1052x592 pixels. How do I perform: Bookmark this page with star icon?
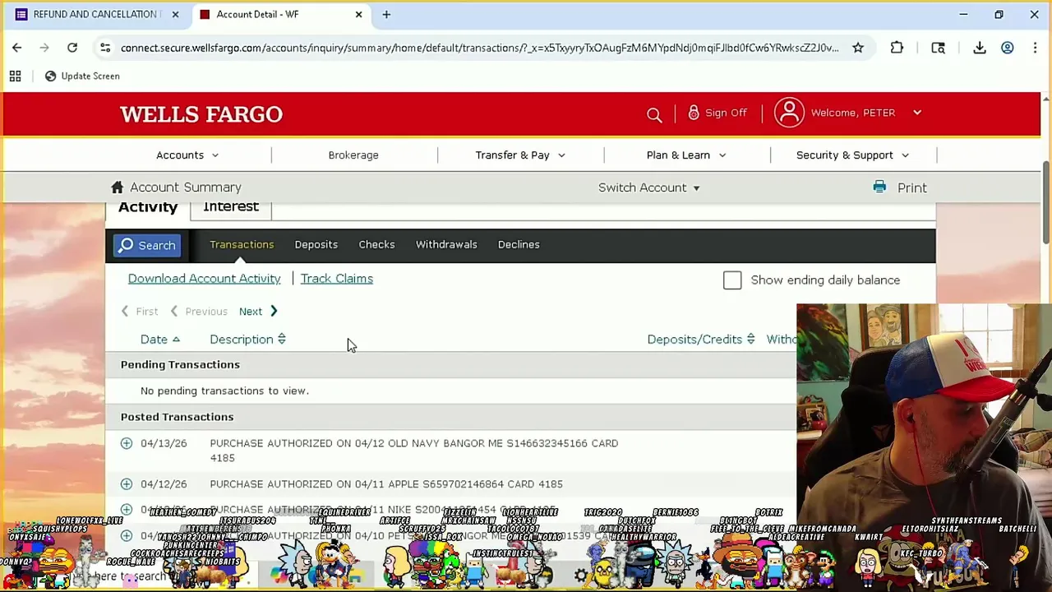click(858, 48)
